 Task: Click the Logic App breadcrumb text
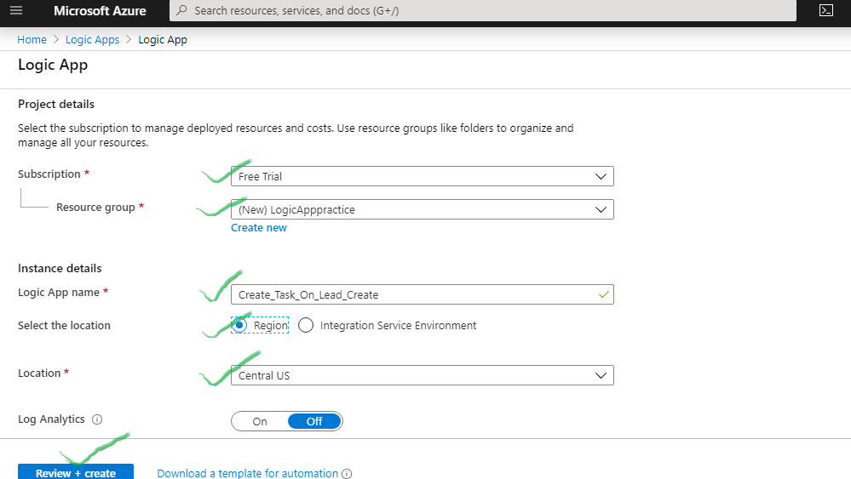point(163,39)
